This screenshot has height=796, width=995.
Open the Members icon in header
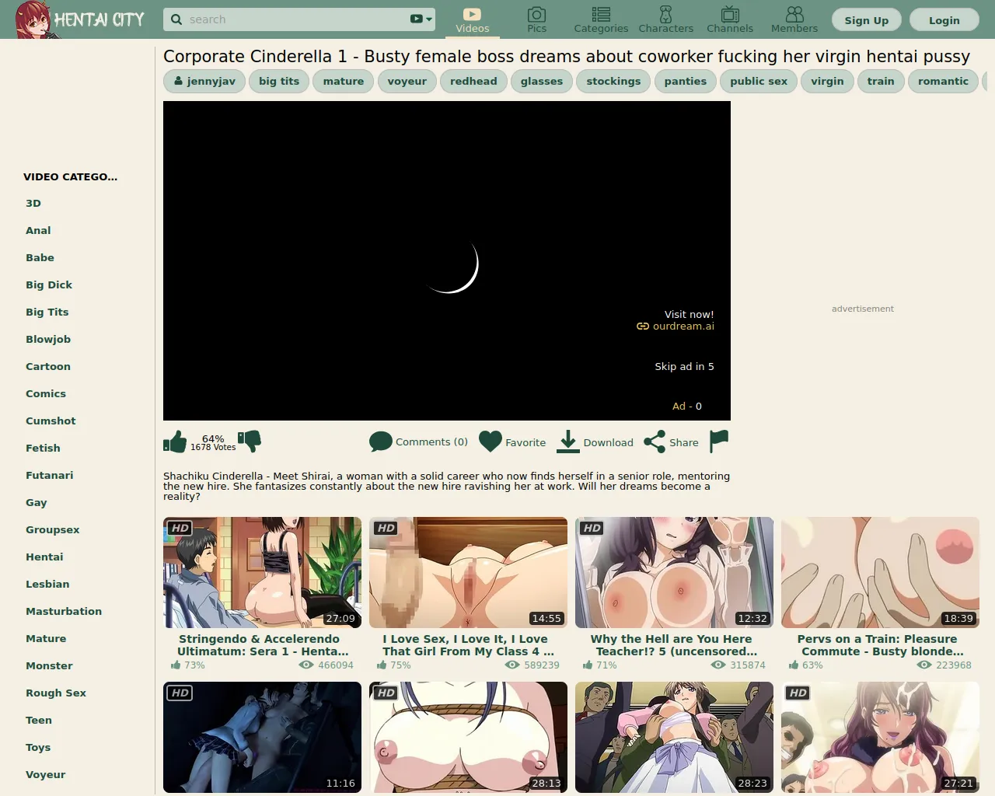794,15
